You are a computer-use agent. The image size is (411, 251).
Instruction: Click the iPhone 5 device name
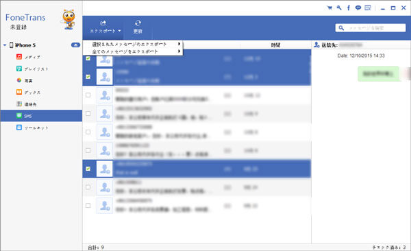coord(25,45)
